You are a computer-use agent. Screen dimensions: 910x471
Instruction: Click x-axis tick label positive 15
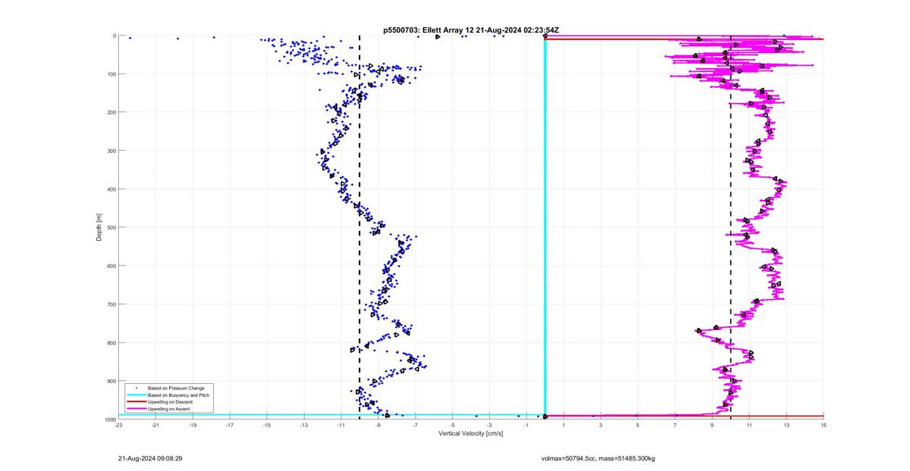pyautogui.click(x=824, y=425)
